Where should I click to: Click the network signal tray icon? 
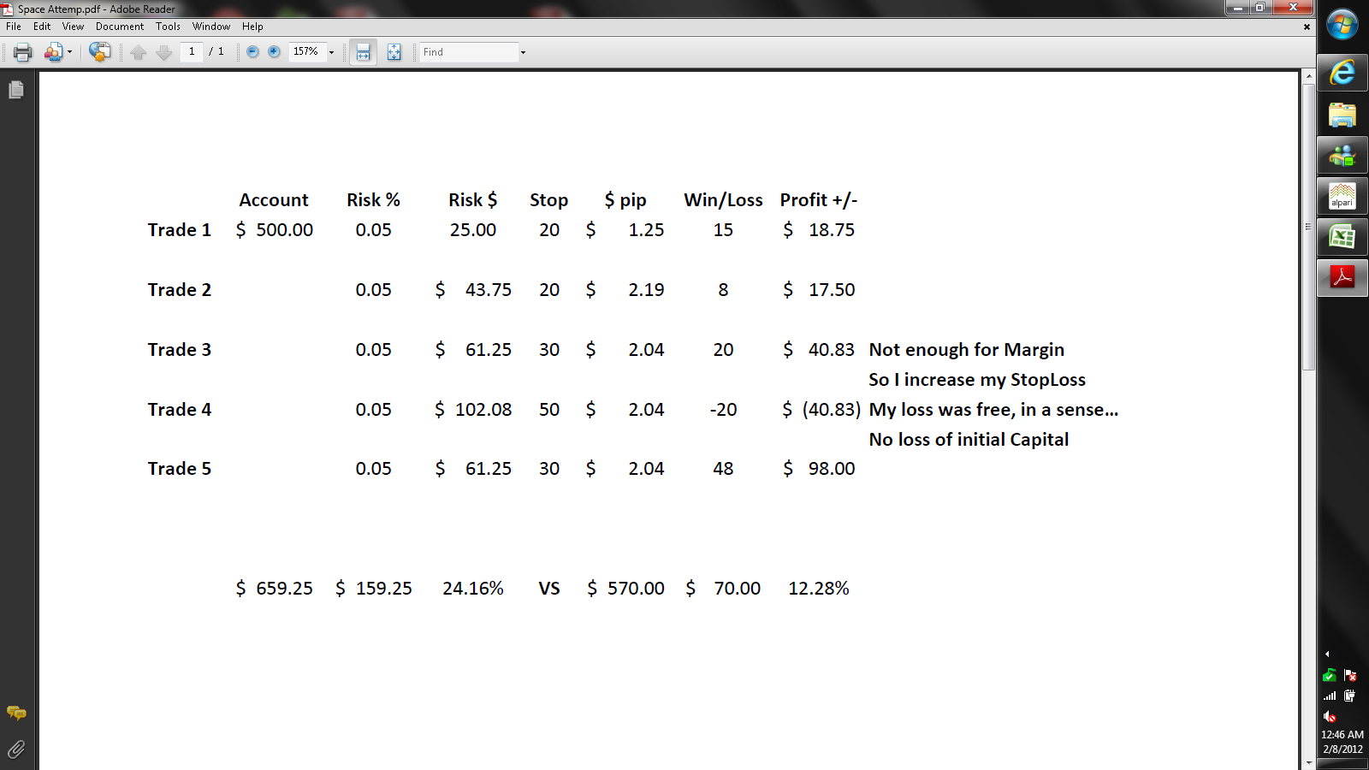1330,696
